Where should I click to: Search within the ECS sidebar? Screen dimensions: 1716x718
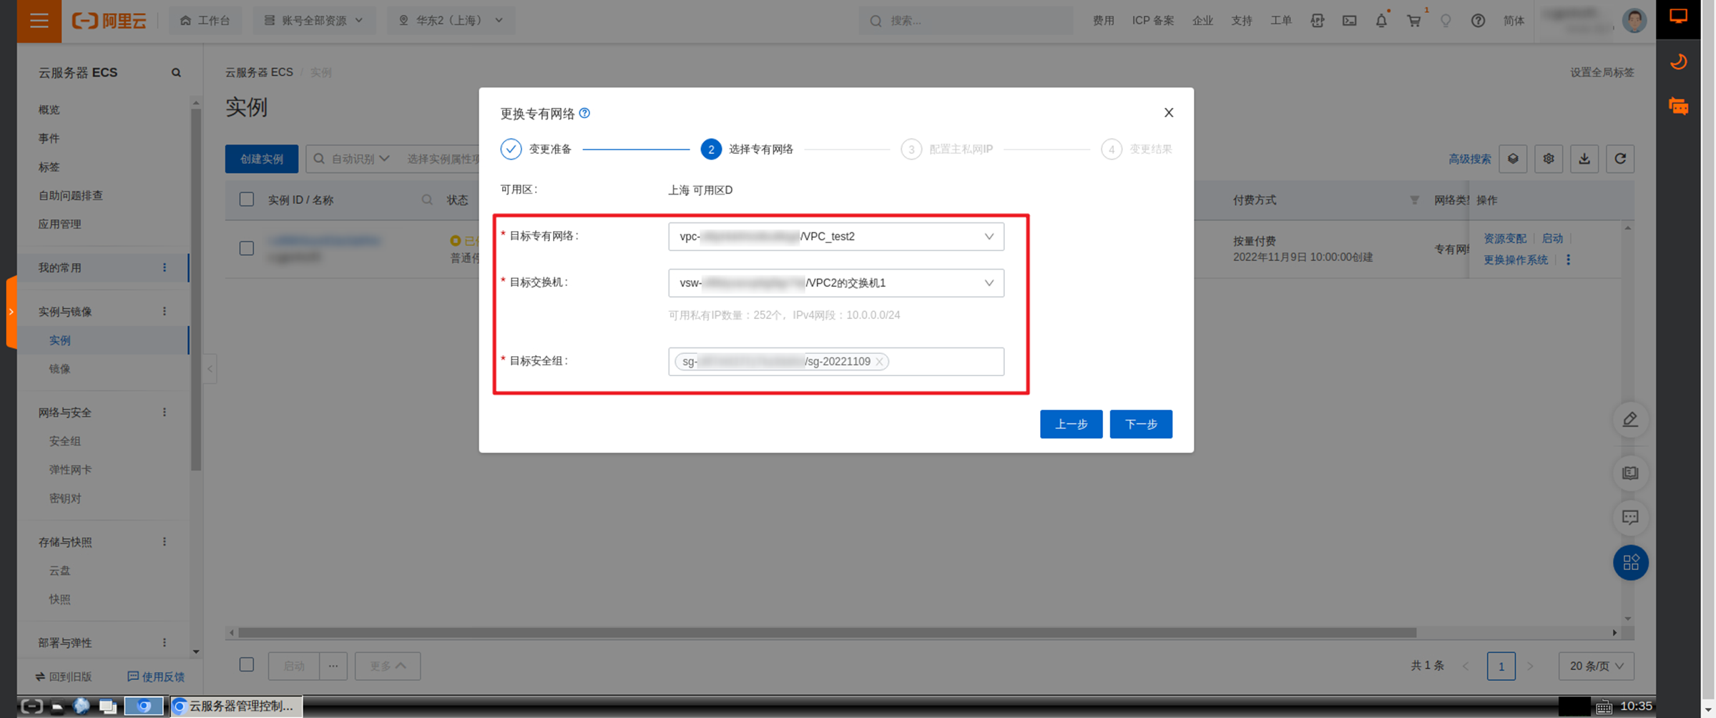[x=176, y=73]
